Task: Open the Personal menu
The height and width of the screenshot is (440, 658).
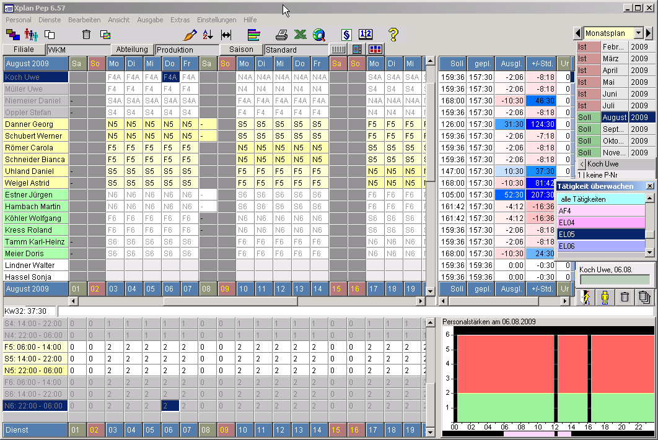Action: point(19,20)
